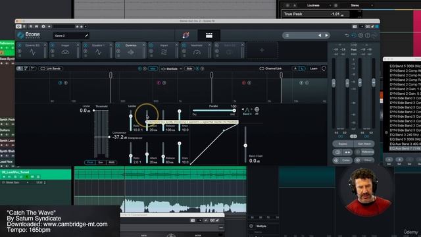Toggle the Ozone Bypass button
The width and height of the screenshot is (421, 237).
point(343,144)
